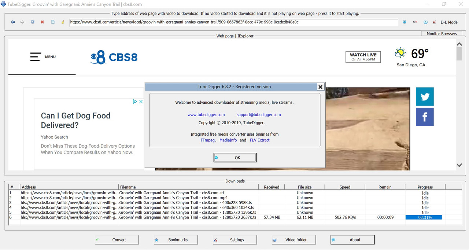Click the TubeDigger app icon in the title bar
This screenshot has width=469, height=250.
tap(3, 4)
